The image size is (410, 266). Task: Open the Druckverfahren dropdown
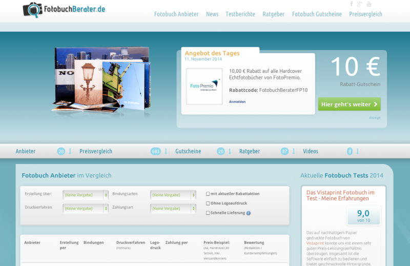coord(86,209)
